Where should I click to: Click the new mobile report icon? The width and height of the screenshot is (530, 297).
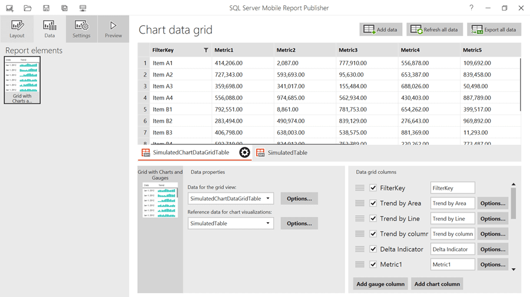10,8
